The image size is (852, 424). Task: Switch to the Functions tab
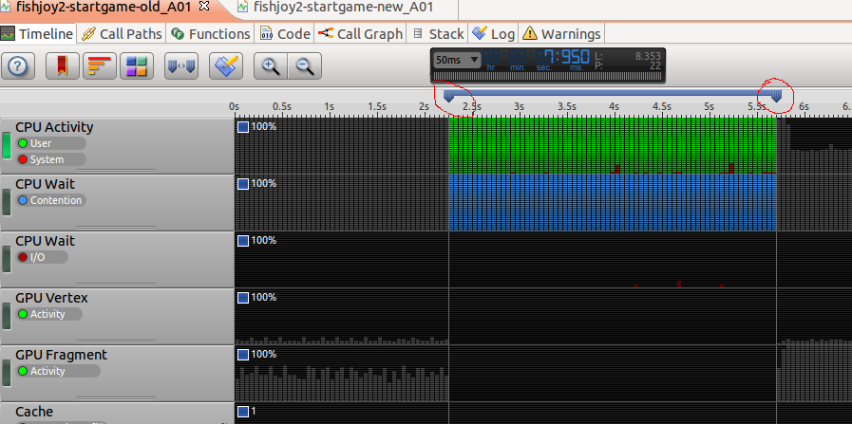tap(211, 33)
